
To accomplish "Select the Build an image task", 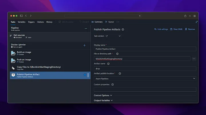I will [50, 53].
